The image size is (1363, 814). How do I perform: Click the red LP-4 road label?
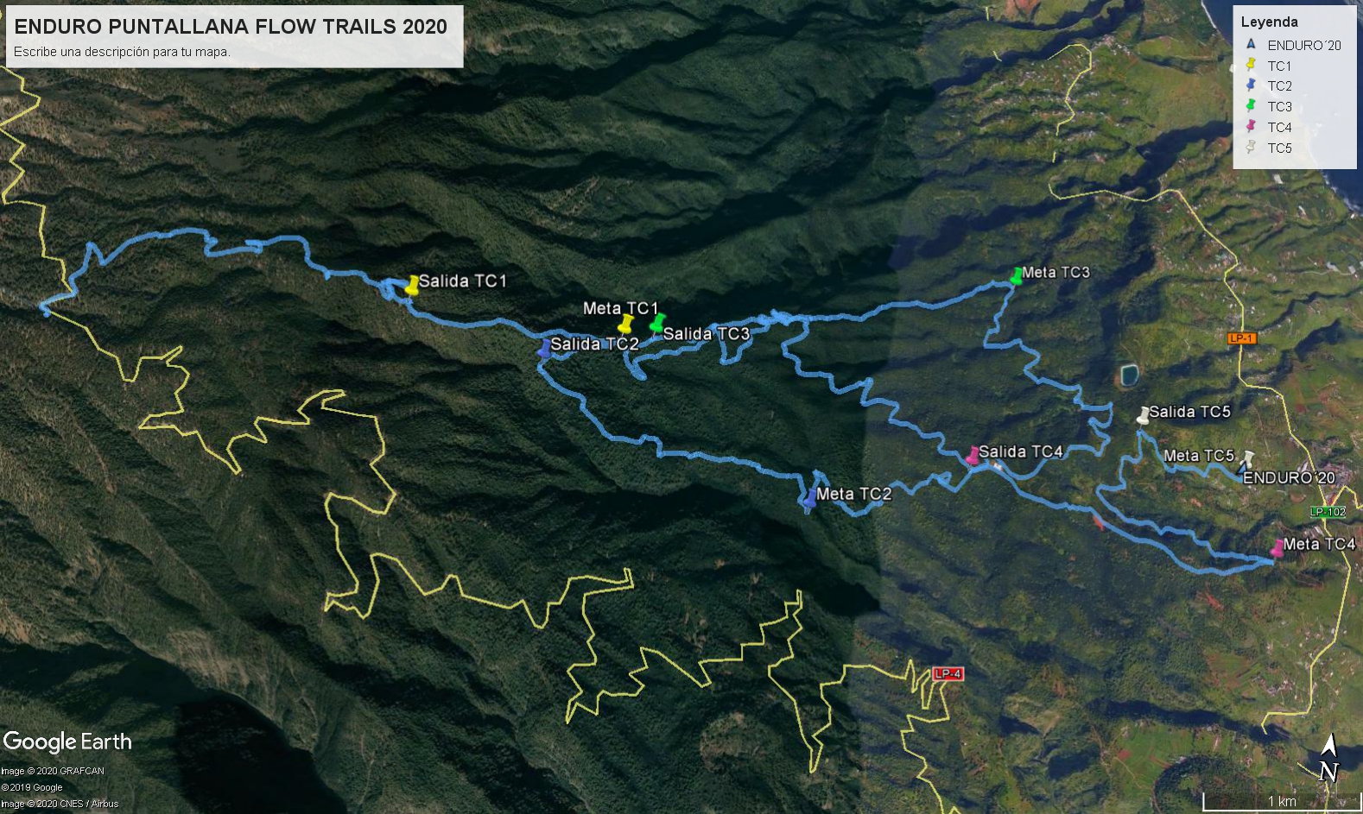click(948, 674)
